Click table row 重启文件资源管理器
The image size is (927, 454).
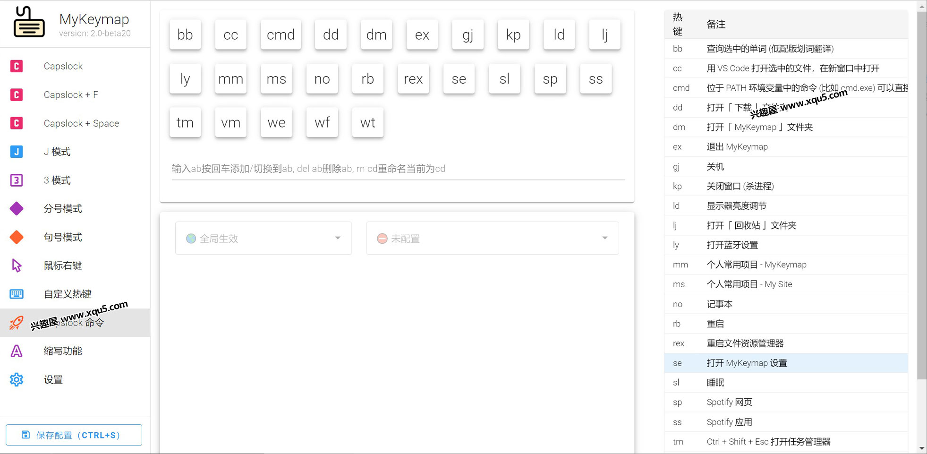pyautogui.click(x=786, y=343)
